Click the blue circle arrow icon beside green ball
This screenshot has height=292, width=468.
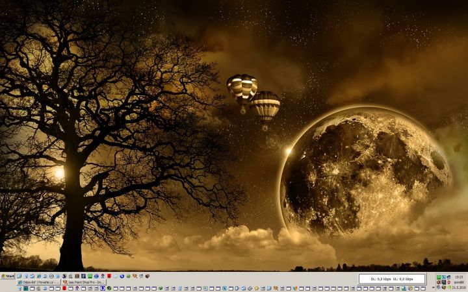[122, 276]
